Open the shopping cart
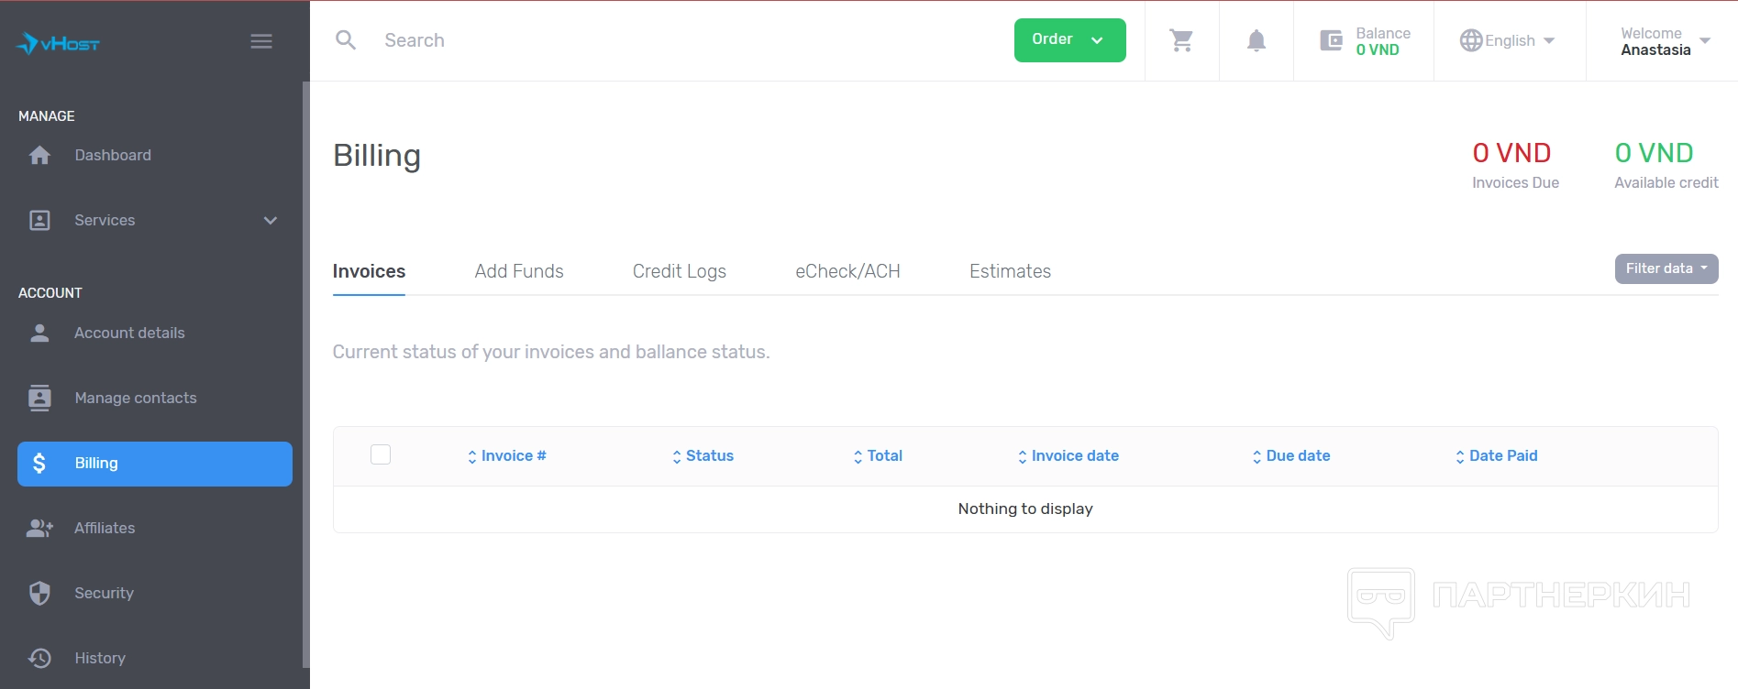Image resolution: width=1738 pixels, height=689 pixels. [1181, 40]
